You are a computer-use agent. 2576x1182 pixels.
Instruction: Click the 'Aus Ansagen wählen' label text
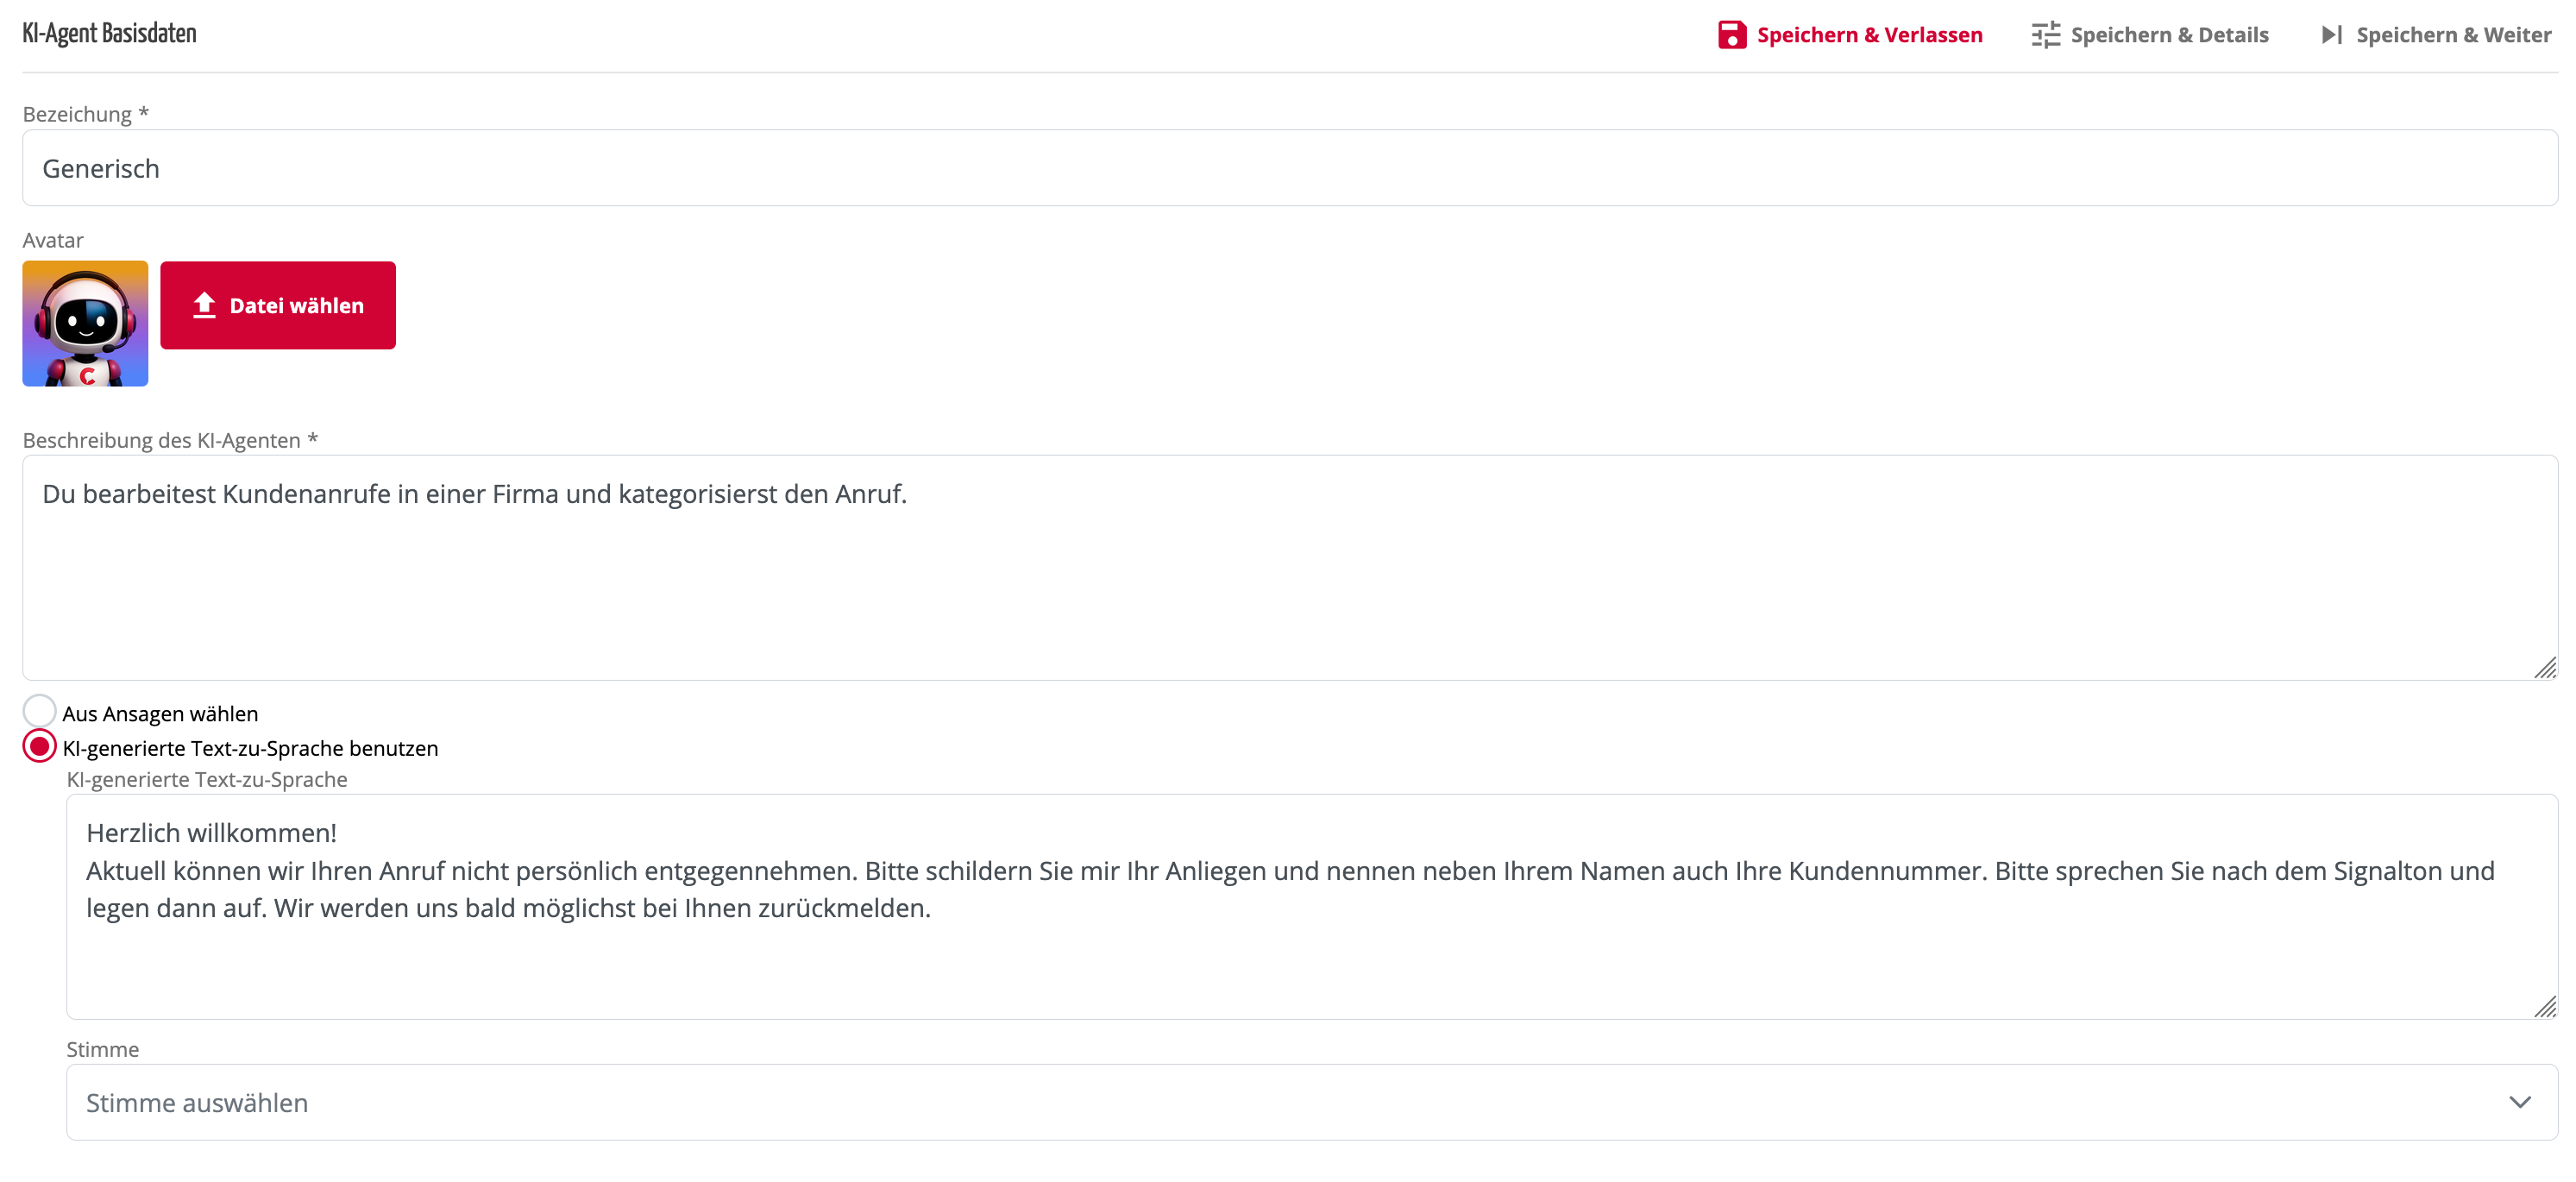click(x=160, y=714)
